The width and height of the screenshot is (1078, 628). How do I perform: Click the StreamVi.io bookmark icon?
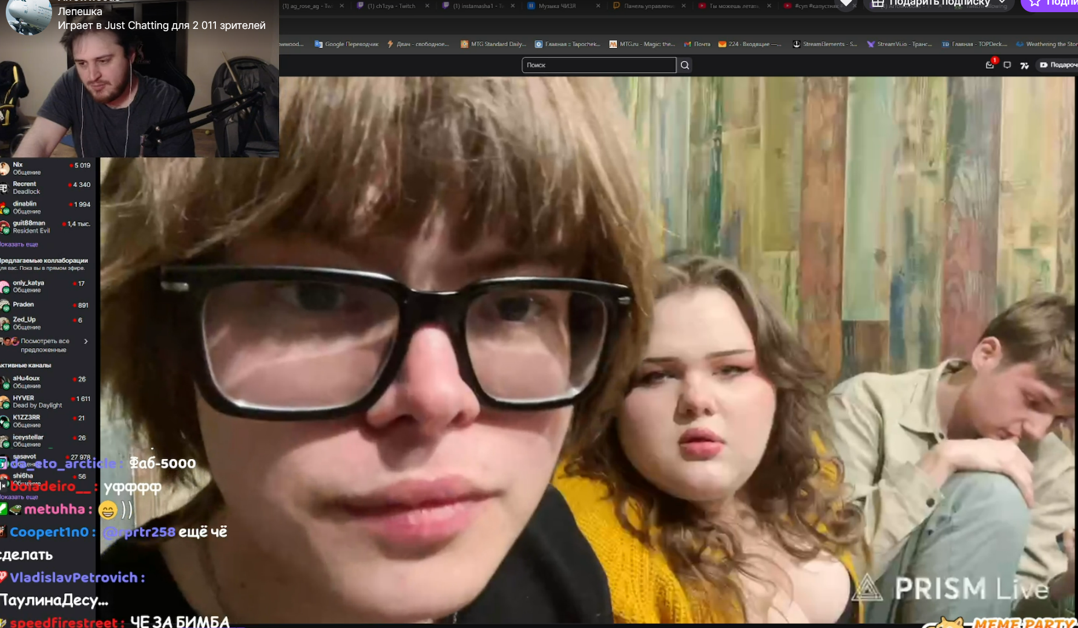coord(871,44)
